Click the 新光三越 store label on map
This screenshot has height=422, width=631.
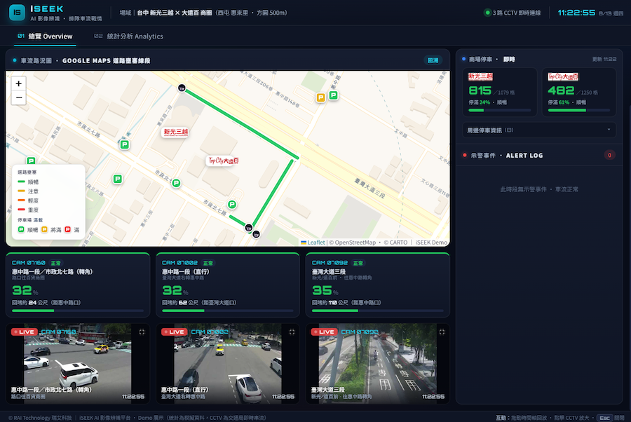(175, 132)
